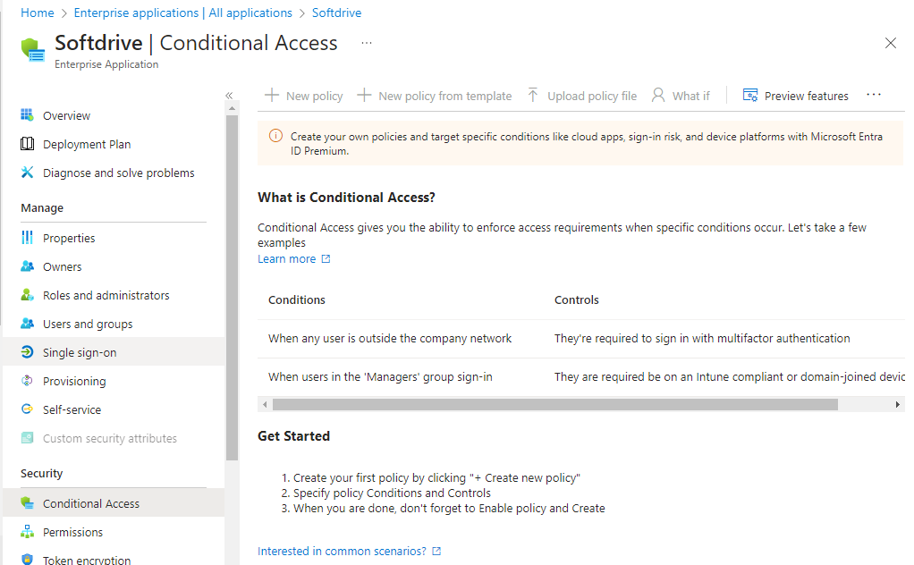Select Users and groups in the sidebar
The width and height of the screenshot is (914, 565).
tap(88, 324)
